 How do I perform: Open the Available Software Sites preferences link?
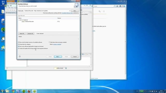click(x=67, y=13)
